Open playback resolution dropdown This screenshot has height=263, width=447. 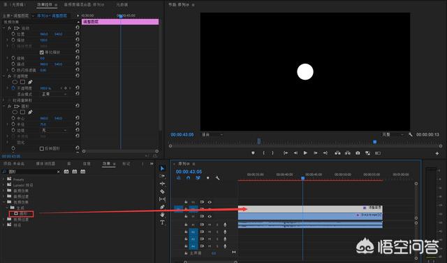coord(393,134)
